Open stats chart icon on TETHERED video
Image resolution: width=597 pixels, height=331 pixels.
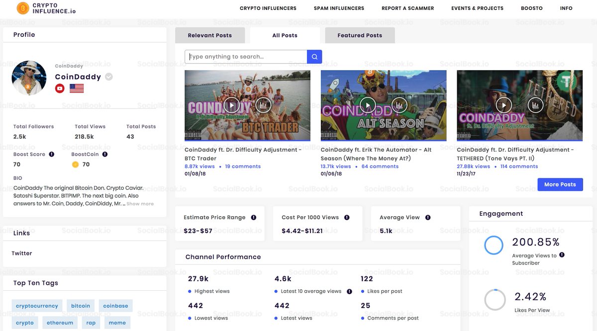tap(535, 105)
